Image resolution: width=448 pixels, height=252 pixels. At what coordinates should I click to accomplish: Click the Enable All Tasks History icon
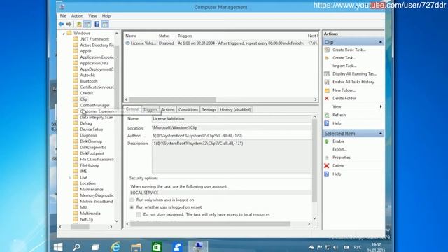[327, 82]
